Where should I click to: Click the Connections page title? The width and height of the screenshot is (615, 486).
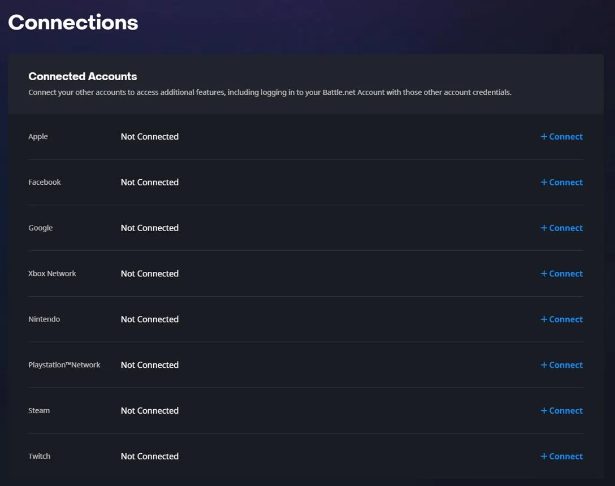pos(73,23)
